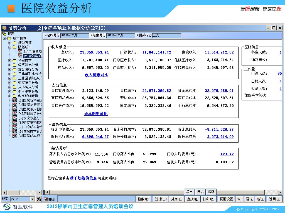Expand the 盈亏平衡分析 folder
Screen dimensions: 285x213
(10, 92)
